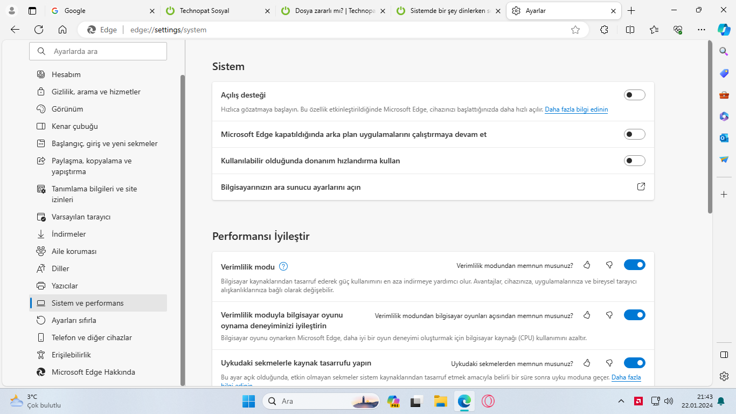
Task: Open the Favorites list icon in toolbar
Action: (654, 30)
